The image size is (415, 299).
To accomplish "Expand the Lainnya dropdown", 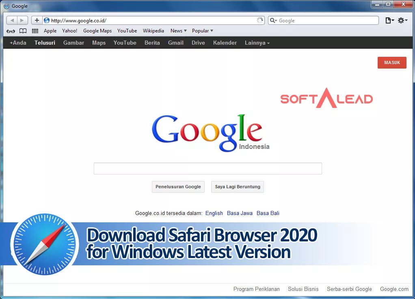I will click(x=257, y=43).
